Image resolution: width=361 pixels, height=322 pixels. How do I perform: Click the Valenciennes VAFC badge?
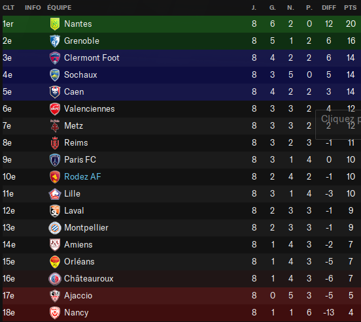[55, 109]
